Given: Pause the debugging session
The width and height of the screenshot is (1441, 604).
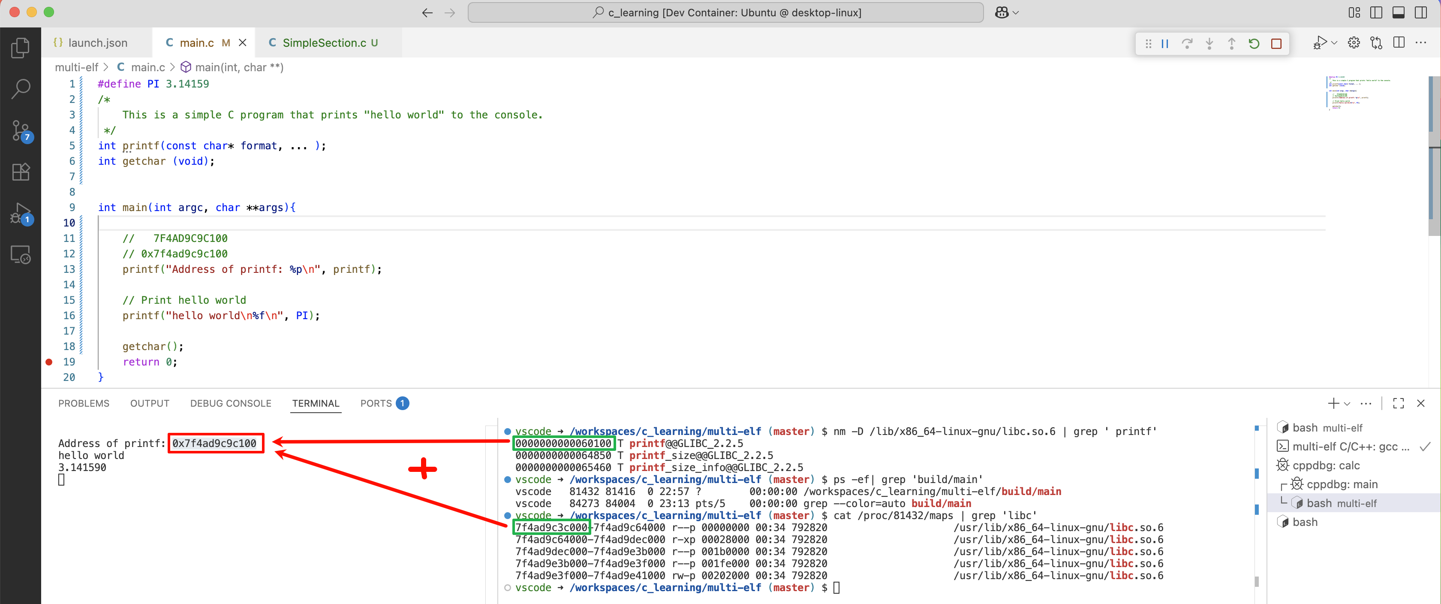Looking at the screenshot, I should click(1164, 44).
